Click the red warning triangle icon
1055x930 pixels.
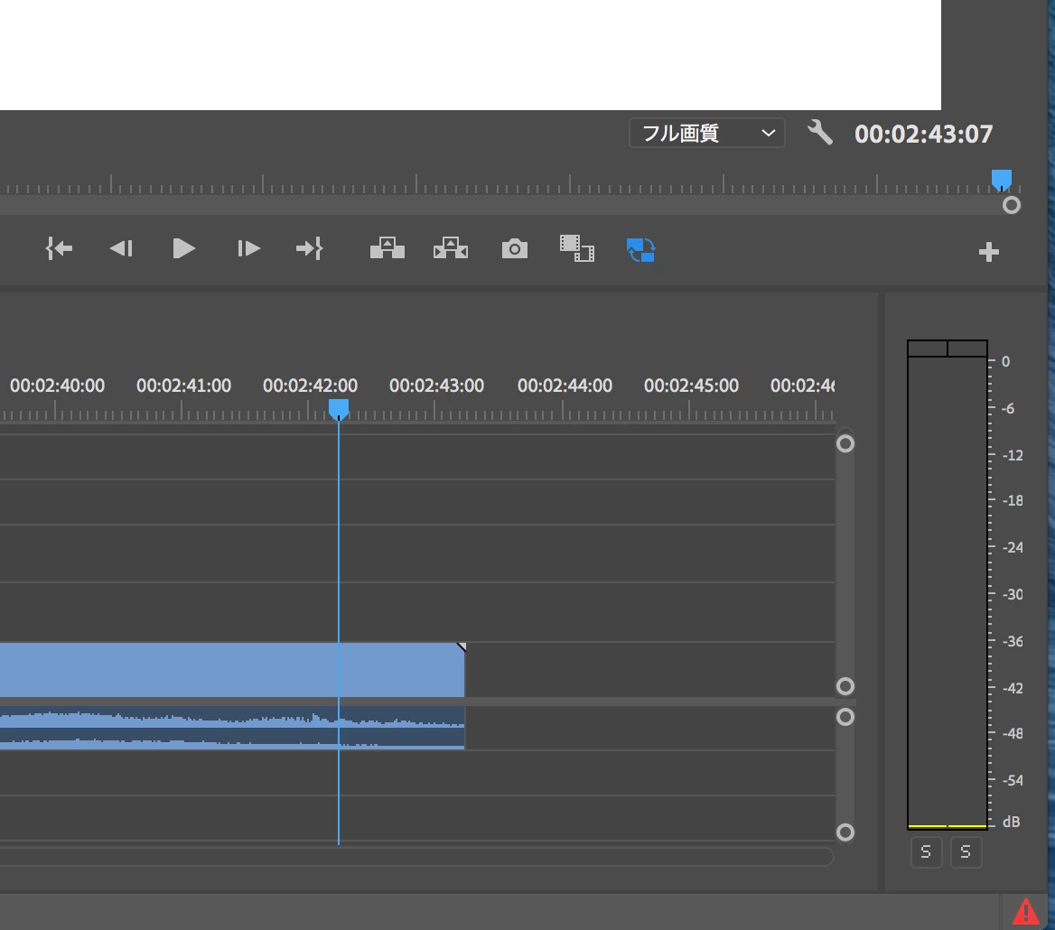[1025, 913]
